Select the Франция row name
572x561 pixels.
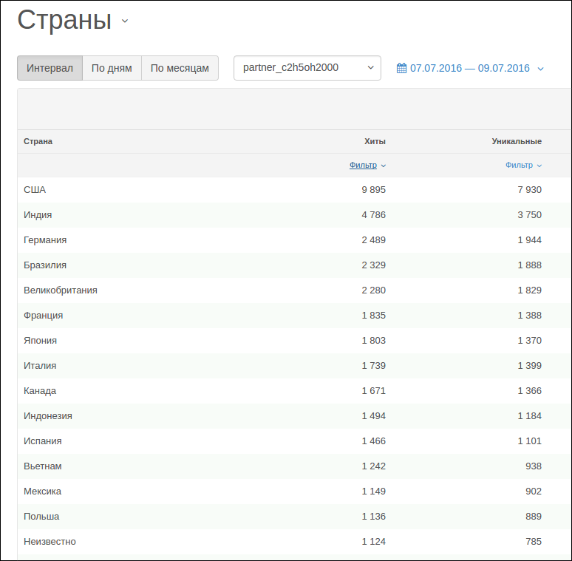click(x=43, y=316)
